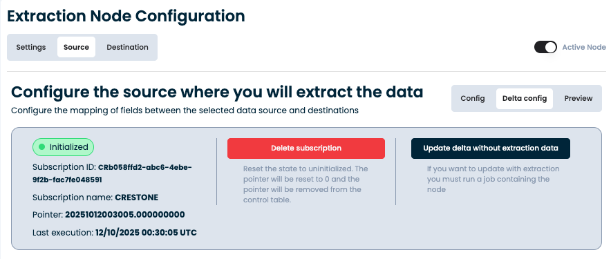Switch to the Preview sub-tab
Screen dimensions: 611x259
579,99
